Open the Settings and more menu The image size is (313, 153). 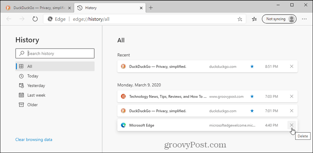click(x=304, y=19)
